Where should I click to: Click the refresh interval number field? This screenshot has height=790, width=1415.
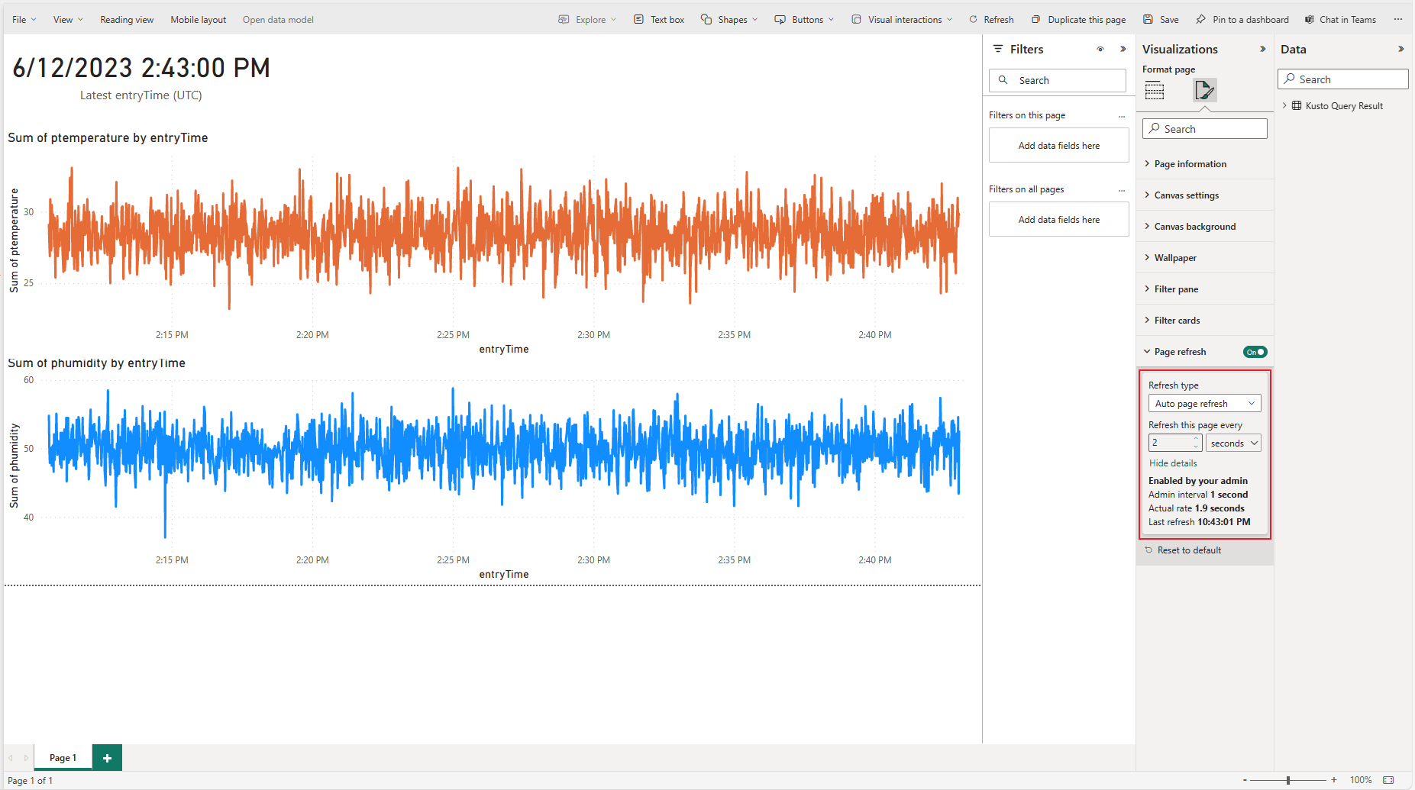point(1171,443)
